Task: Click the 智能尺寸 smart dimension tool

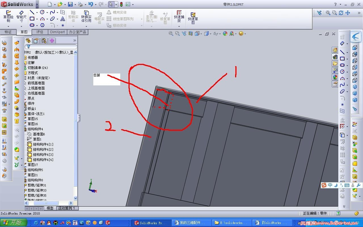Action: point(22,16)
